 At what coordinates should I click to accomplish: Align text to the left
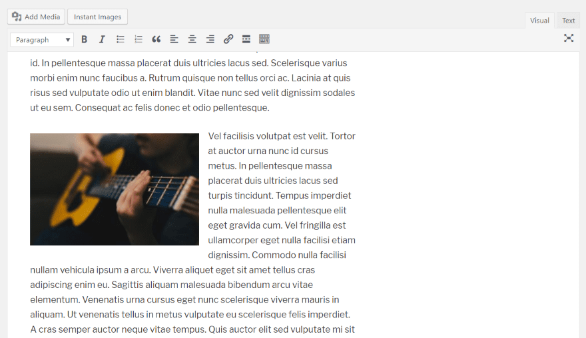(174, 39)
